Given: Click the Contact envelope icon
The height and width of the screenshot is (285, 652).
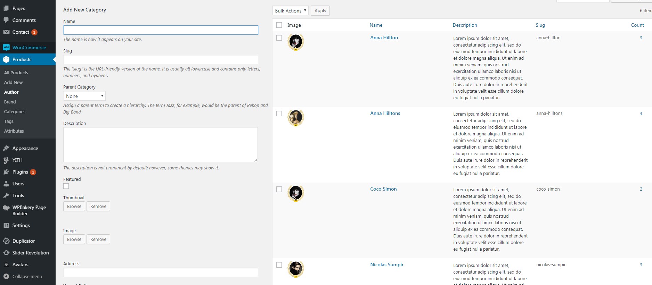Looking at the screenshot, I should pos(6,32).
